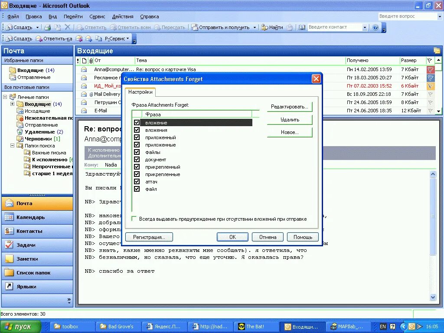Open the Правка menu
This screenshot has height=333, width=444.
click(x=34, y=16)
